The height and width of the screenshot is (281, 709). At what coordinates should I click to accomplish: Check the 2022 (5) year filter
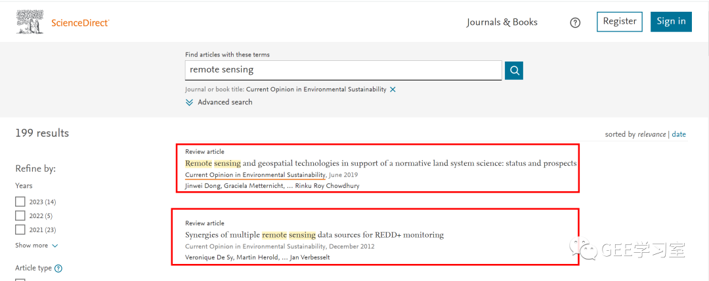point(20,215)
